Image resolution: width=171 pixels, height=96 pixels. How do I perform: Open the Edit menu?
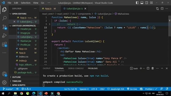coord(16,3)
